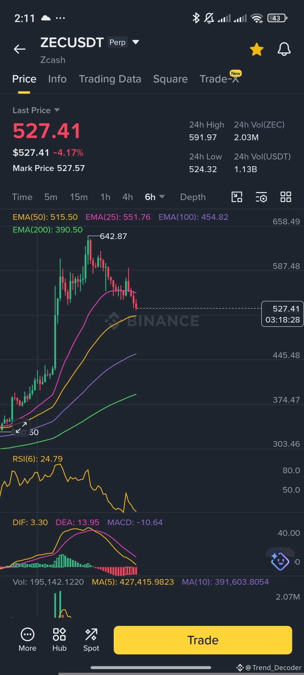
Task: Open the Trading Data tab
Action: pyautogui.click(x=110, y=79)
